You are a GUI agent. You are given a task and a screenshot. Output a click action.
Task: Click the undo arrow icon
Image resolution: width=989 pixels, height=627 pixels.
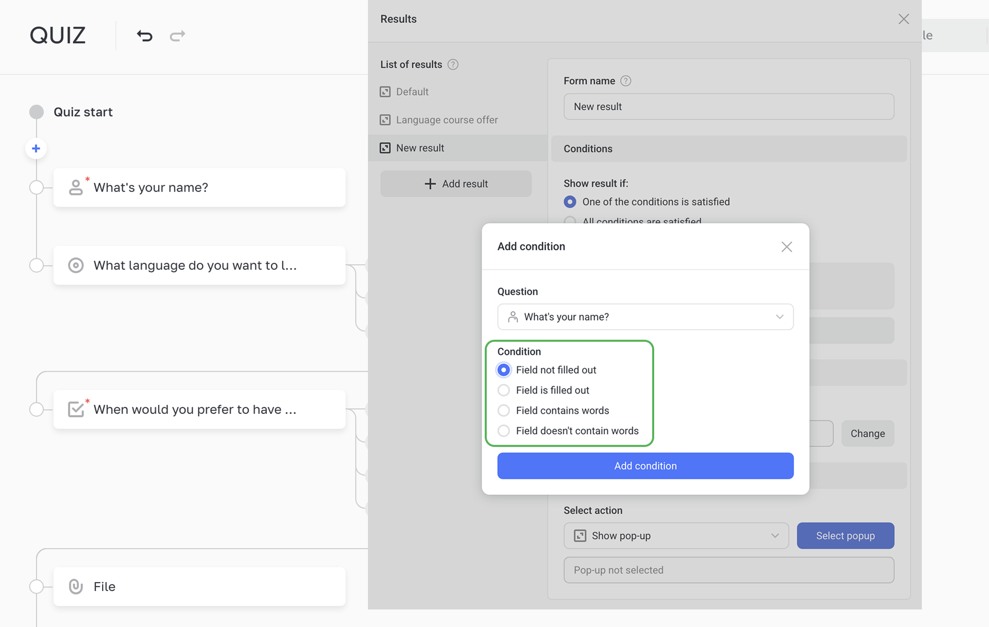[x=145, y=36]
